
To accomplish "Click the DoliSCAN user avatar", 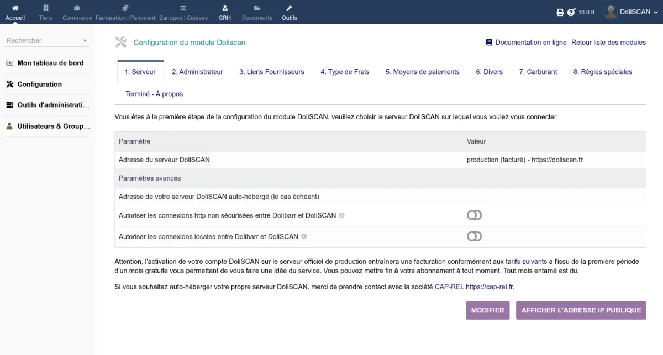I will [x=610, y=12].
